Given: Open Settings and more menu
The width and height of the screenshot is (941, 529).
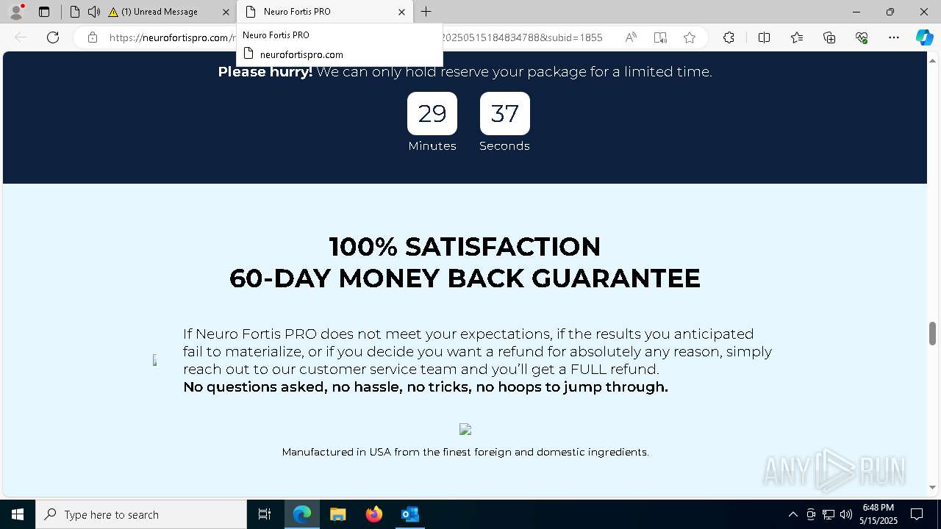Looking at the screenshot, I should [x=894, y=37].
